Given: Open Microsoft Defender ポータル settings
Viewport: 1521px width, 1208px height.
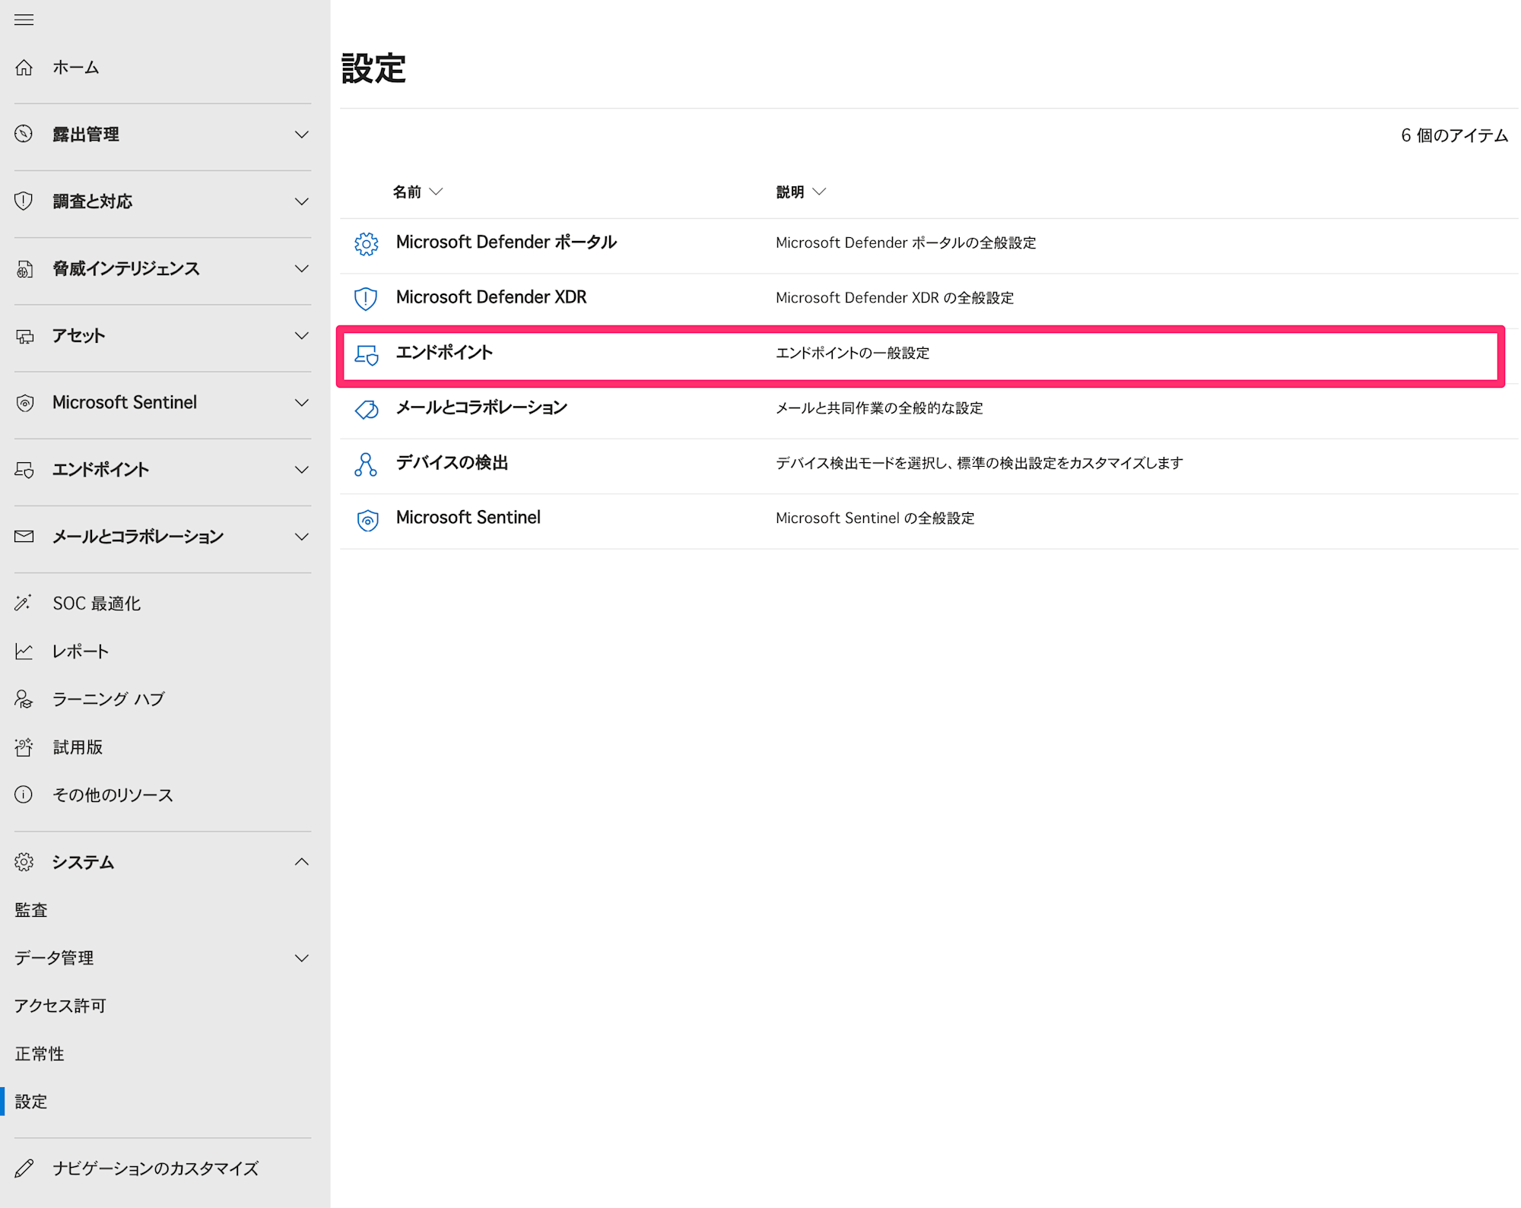Looking at the screenshot, I should [x=506, y=243].
